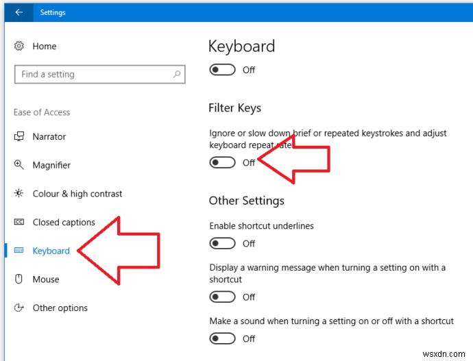This screenshot has height=361, width=473.
Task: Open Closed captions settings
Action: click(64, 223)
